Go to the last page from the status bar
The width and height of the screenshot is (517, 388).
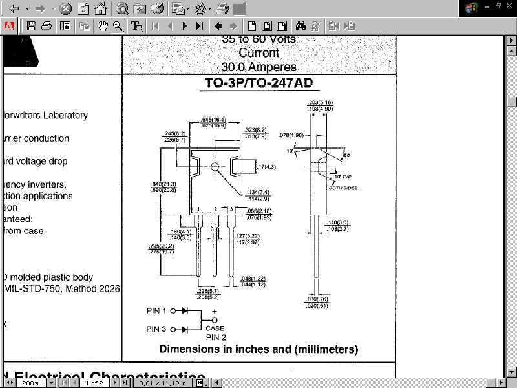[125, 383]
